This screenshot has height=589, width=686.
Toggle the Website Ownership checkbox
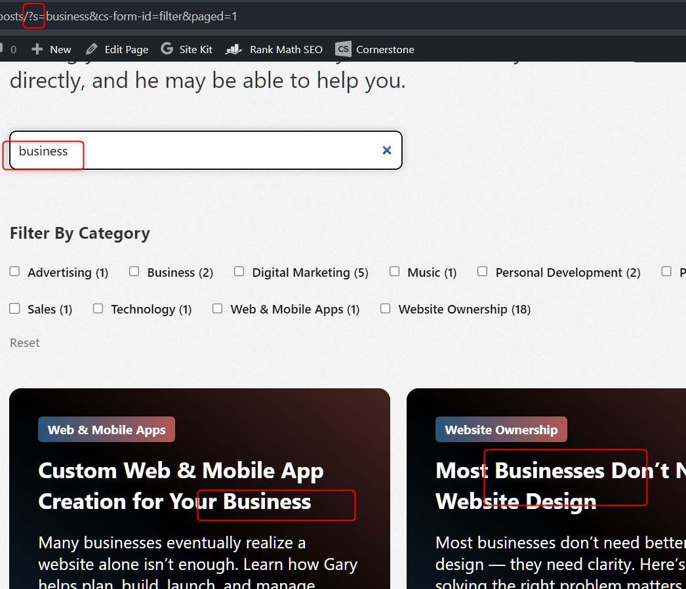pos(386,308)
